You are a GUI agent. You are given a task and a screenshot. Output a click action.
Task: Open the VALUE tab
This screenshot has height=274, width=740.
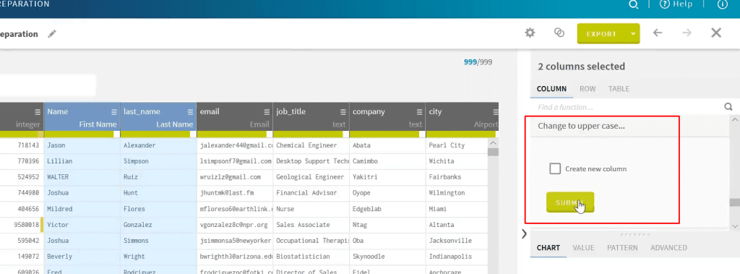(583, 247)
